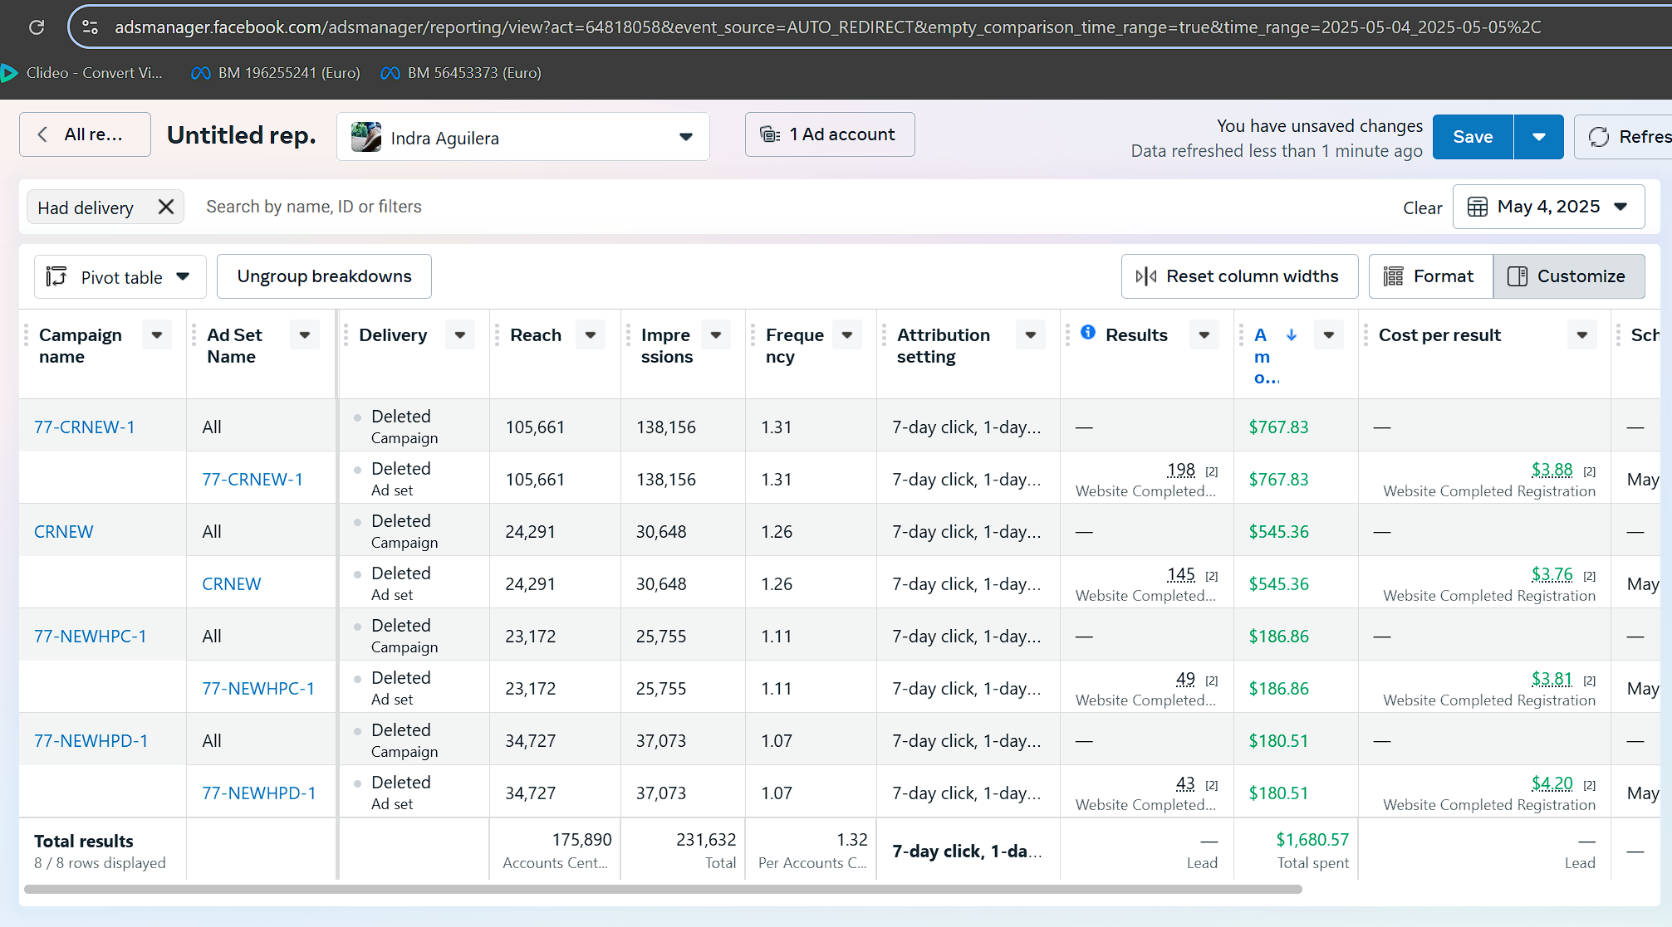
Task: Click the Ungroup breakdowns button
Action: coord(324,276)
